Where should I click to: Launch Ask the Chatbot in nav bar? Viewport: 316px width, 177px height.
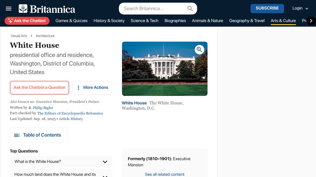[x=27, y=21]
